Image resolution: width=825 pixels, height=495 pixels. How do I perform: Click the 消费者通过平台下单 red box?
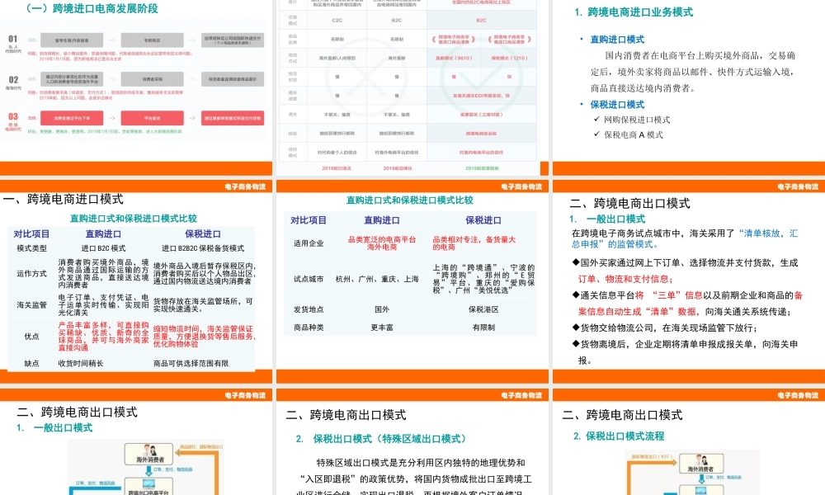(72, 117)
